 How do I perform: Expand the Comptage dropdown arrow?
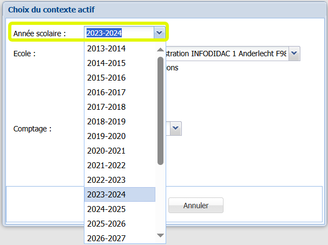[x=176, y=129]
